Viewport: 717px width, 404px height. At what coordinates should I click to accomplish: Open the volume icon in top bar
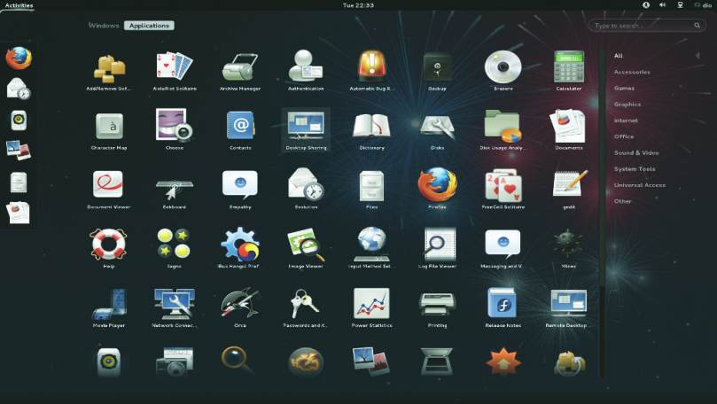click(662, 5)
